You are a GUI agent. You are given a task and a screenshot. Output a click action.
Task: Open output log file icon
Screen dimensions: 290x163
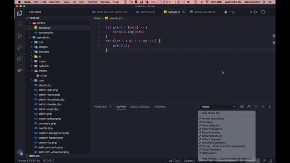tap(256, 107)
